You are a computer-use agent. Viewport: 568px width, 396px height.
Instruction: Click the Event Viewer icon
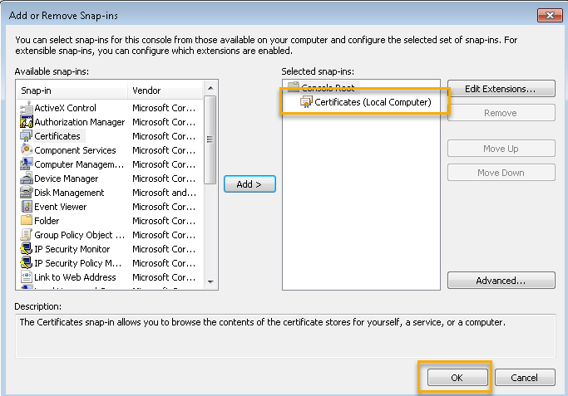tap(26, 207)
